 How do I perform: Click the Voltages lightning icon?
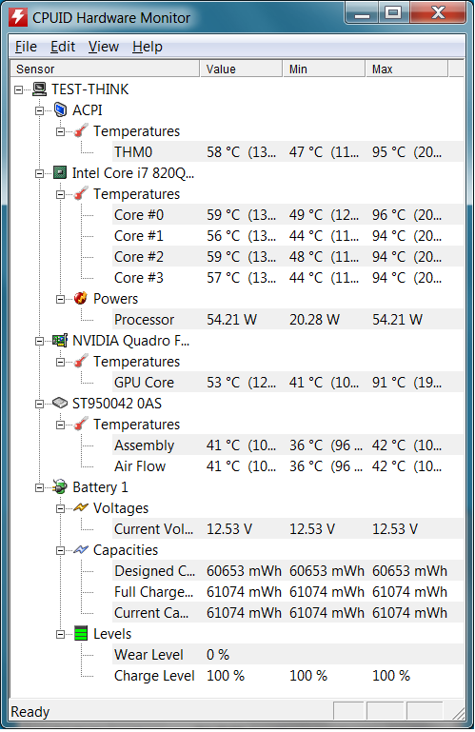pos(81,507)
